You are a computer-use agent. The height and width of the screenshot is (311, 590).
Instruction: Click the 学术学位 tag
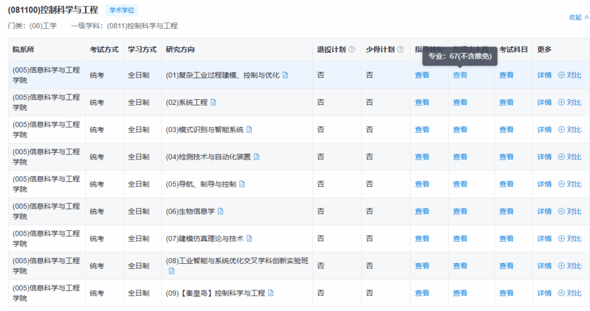122,10
